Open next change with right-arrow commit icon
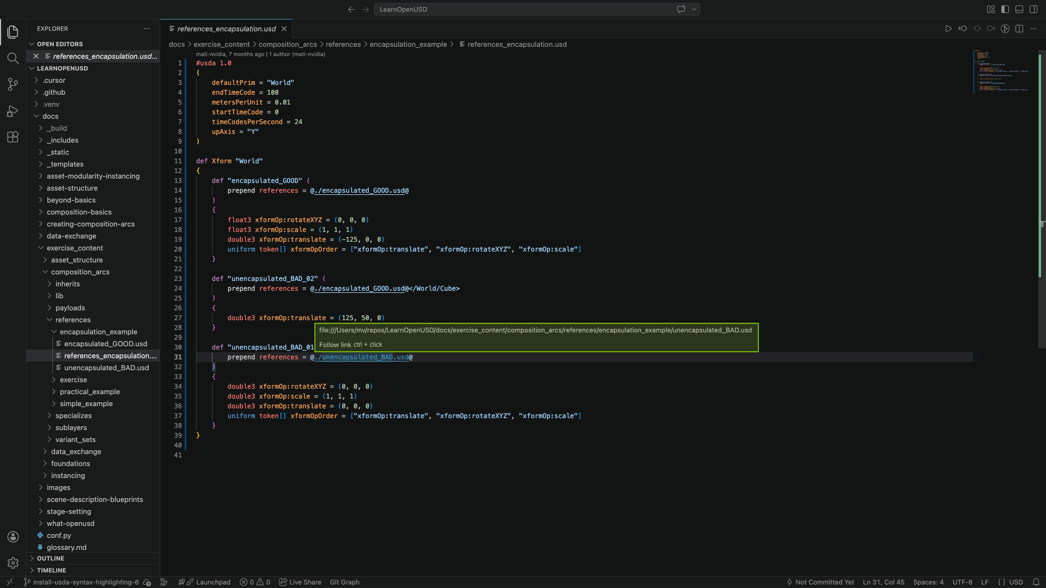Image resolution: width=1046 pixels, height=588 pixels. (x=991, y=29)
